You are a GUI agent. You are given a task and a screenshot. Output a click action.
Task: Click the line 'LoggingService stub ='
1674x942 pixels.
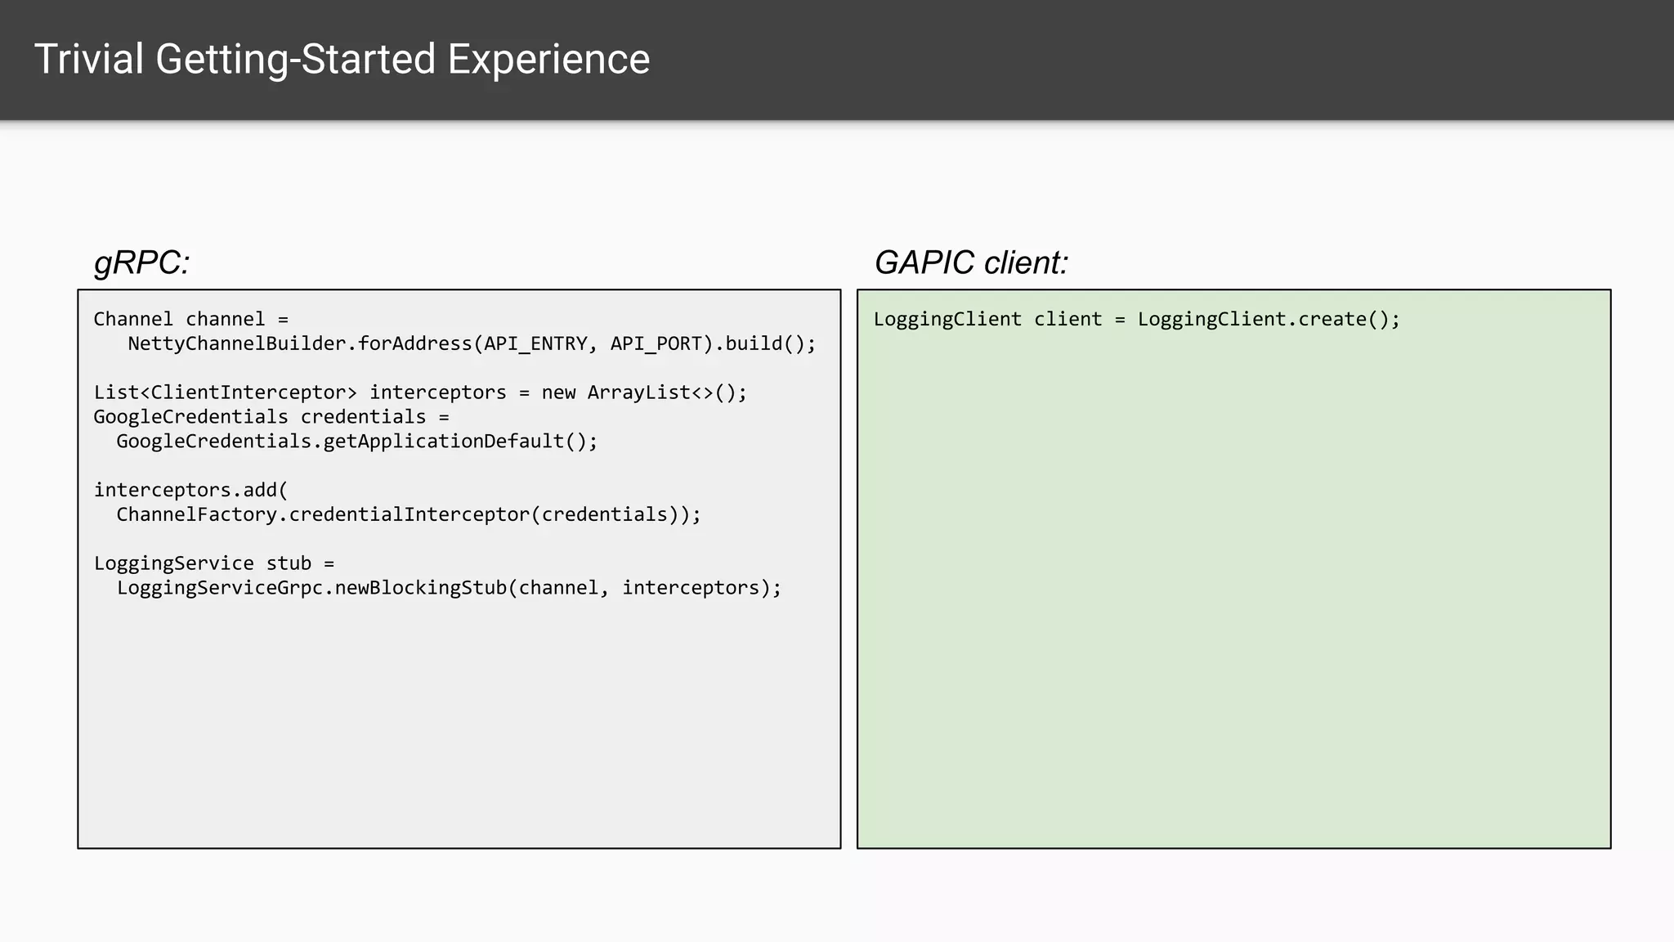pos(214,563)
